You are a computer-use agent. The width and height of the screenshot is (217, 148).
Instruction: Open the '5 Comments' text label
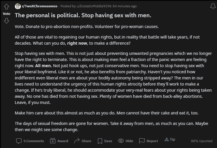[x=34, y=141]
